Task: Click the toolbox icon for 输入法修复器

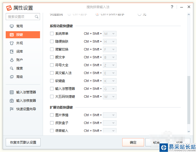Action: (x=12, y=101)
